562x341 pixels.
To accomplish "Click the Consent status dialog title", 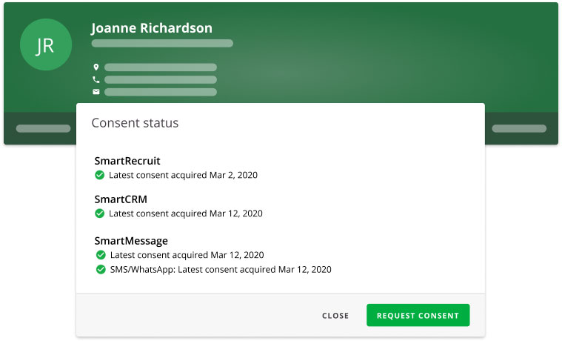I will tap(135, 123).
